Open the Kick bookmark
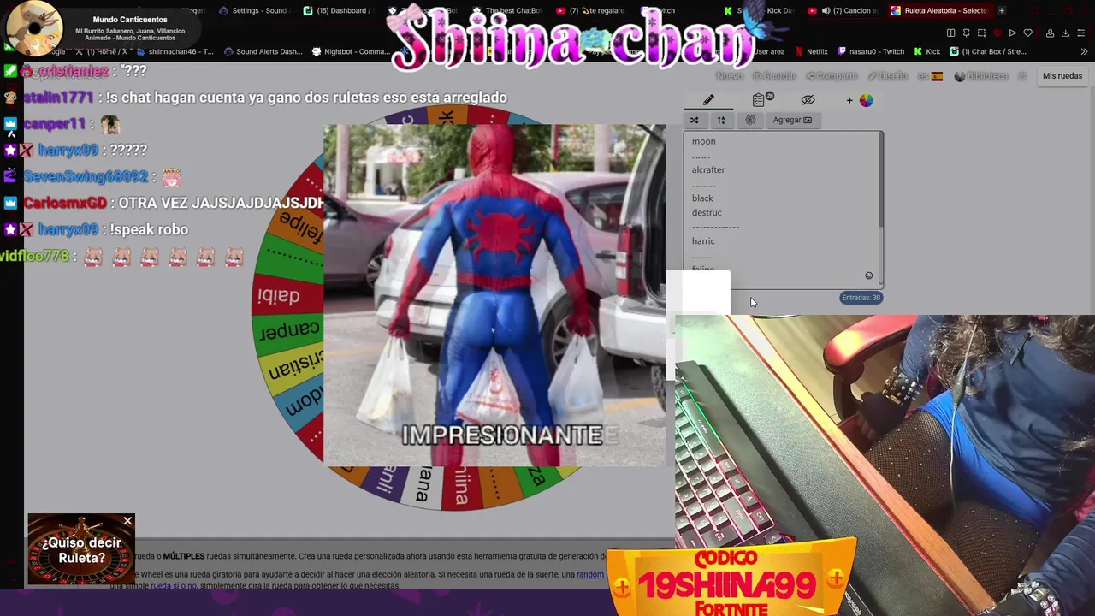 click(x=926, y=51)
